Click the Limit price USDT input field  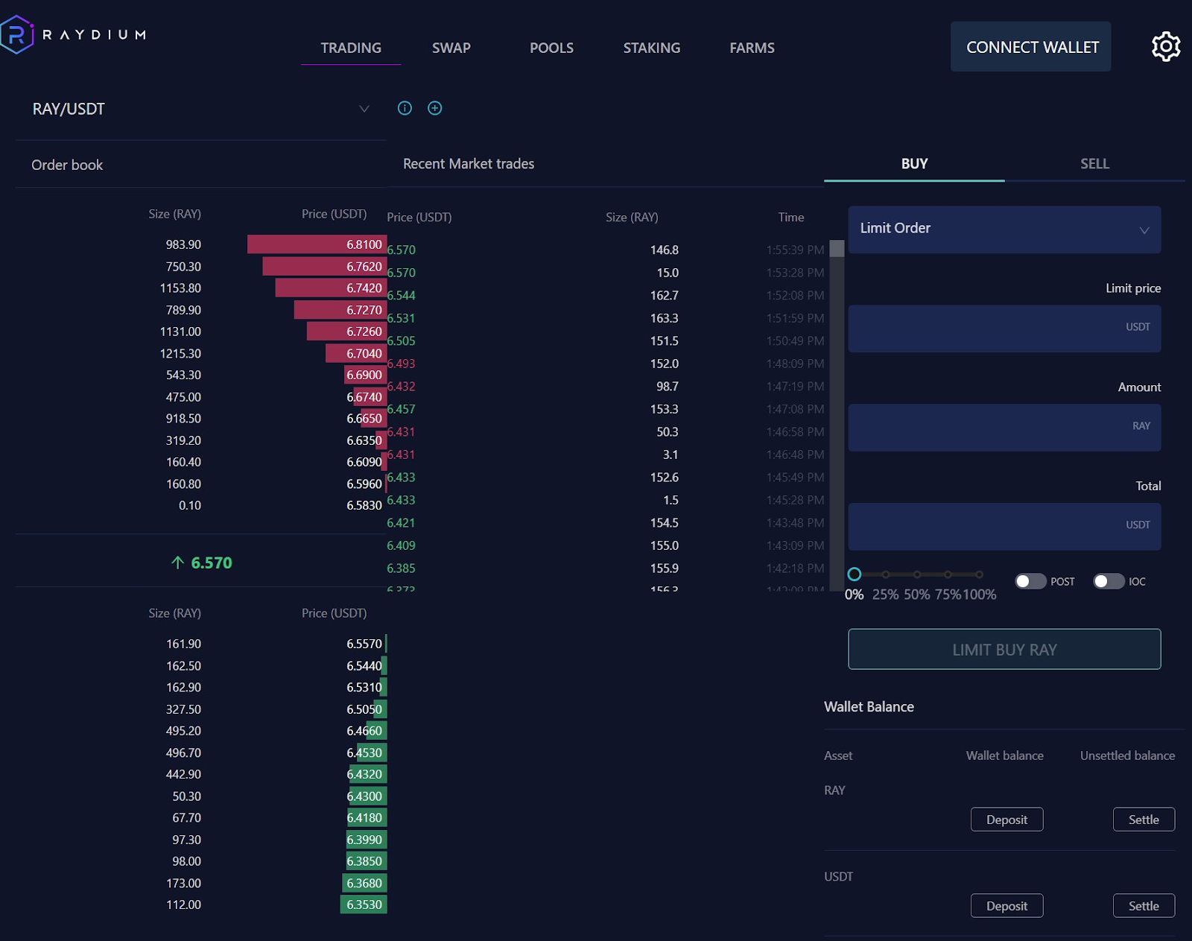[x=1004, y=328]
